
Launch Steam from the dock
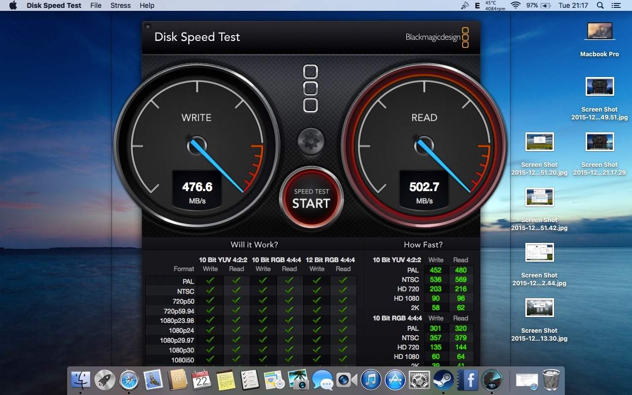pyautogui.click(x=442, y=380)
